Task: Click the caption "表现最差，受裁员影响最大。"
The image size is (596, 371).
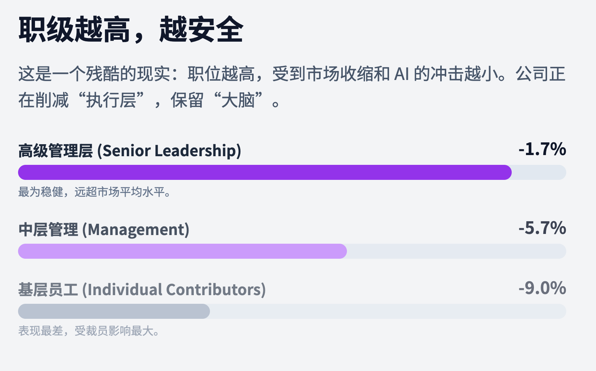Action: point(89,331)
